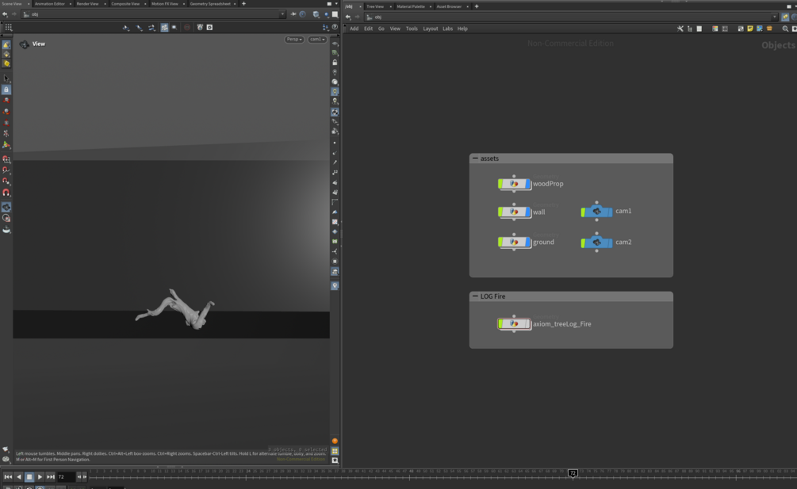Open the Motion FX View tab
Screen dimensions: 797x489
coord(165,3)
